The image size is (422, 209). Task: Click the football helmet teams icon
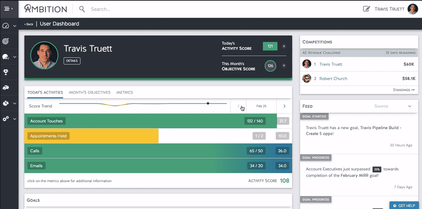tap(5, 56)
